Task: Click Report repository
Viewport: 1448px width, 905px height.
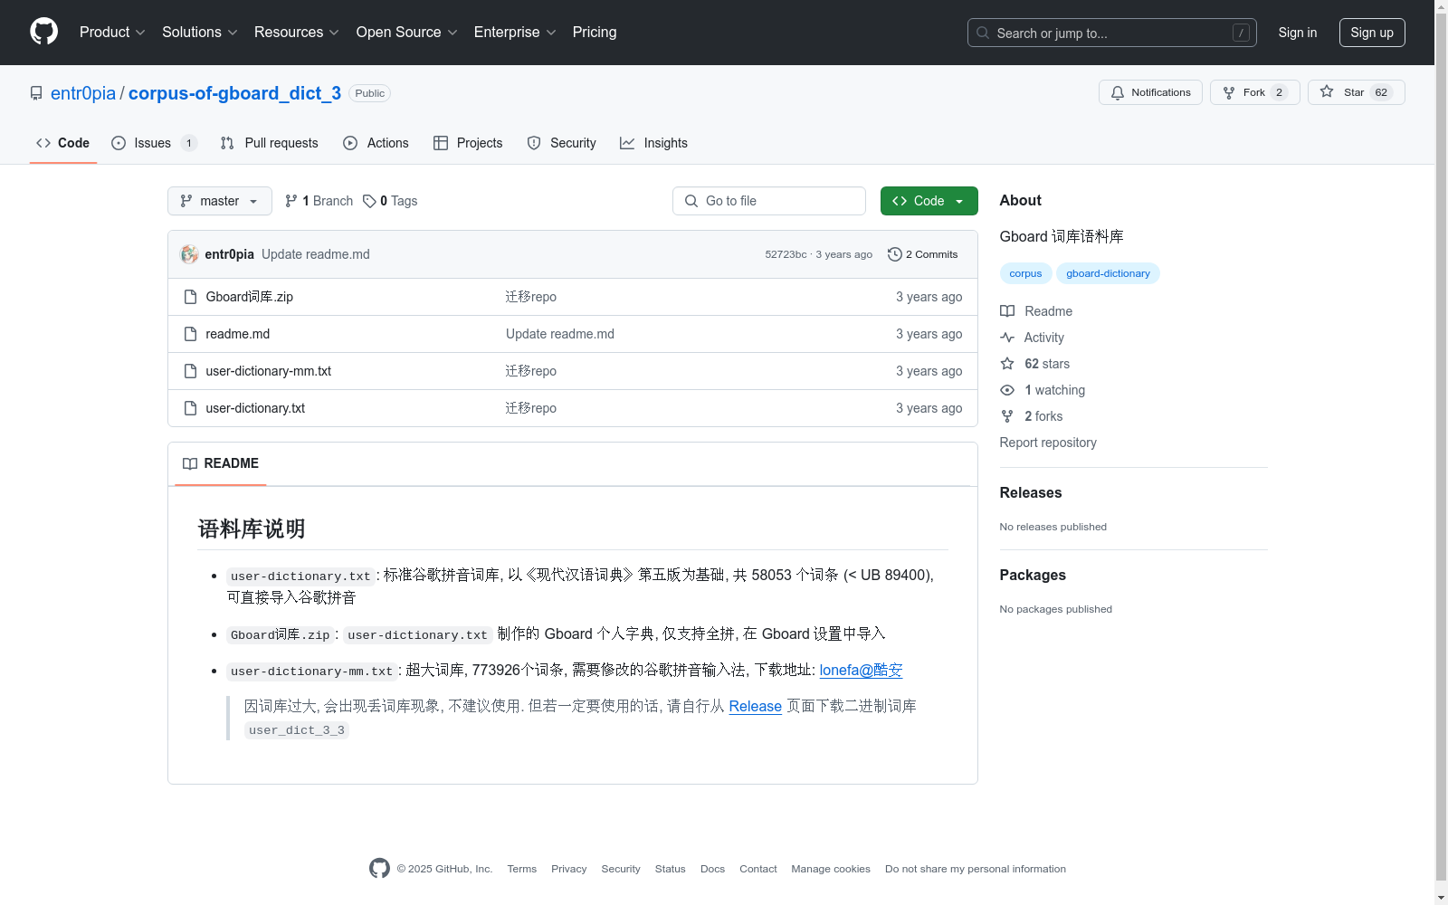Action: 1048,443
